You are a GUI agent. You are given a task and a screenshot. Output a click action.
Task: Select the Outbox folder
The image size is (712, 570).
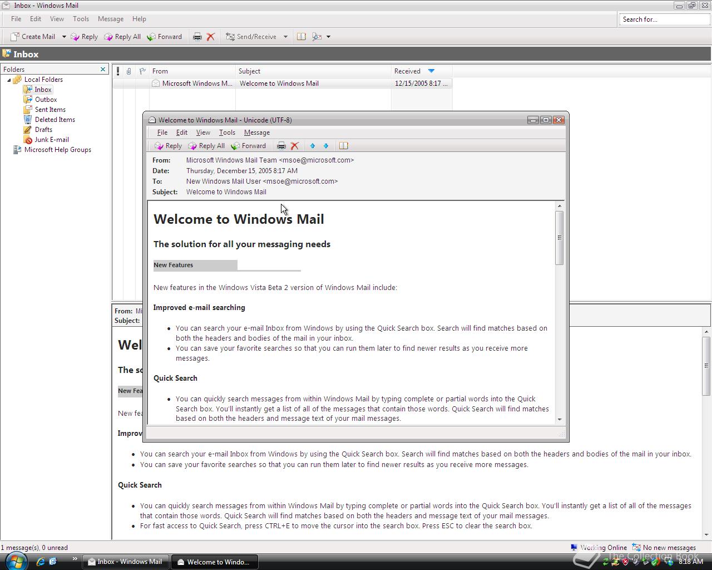coord(40,100)
